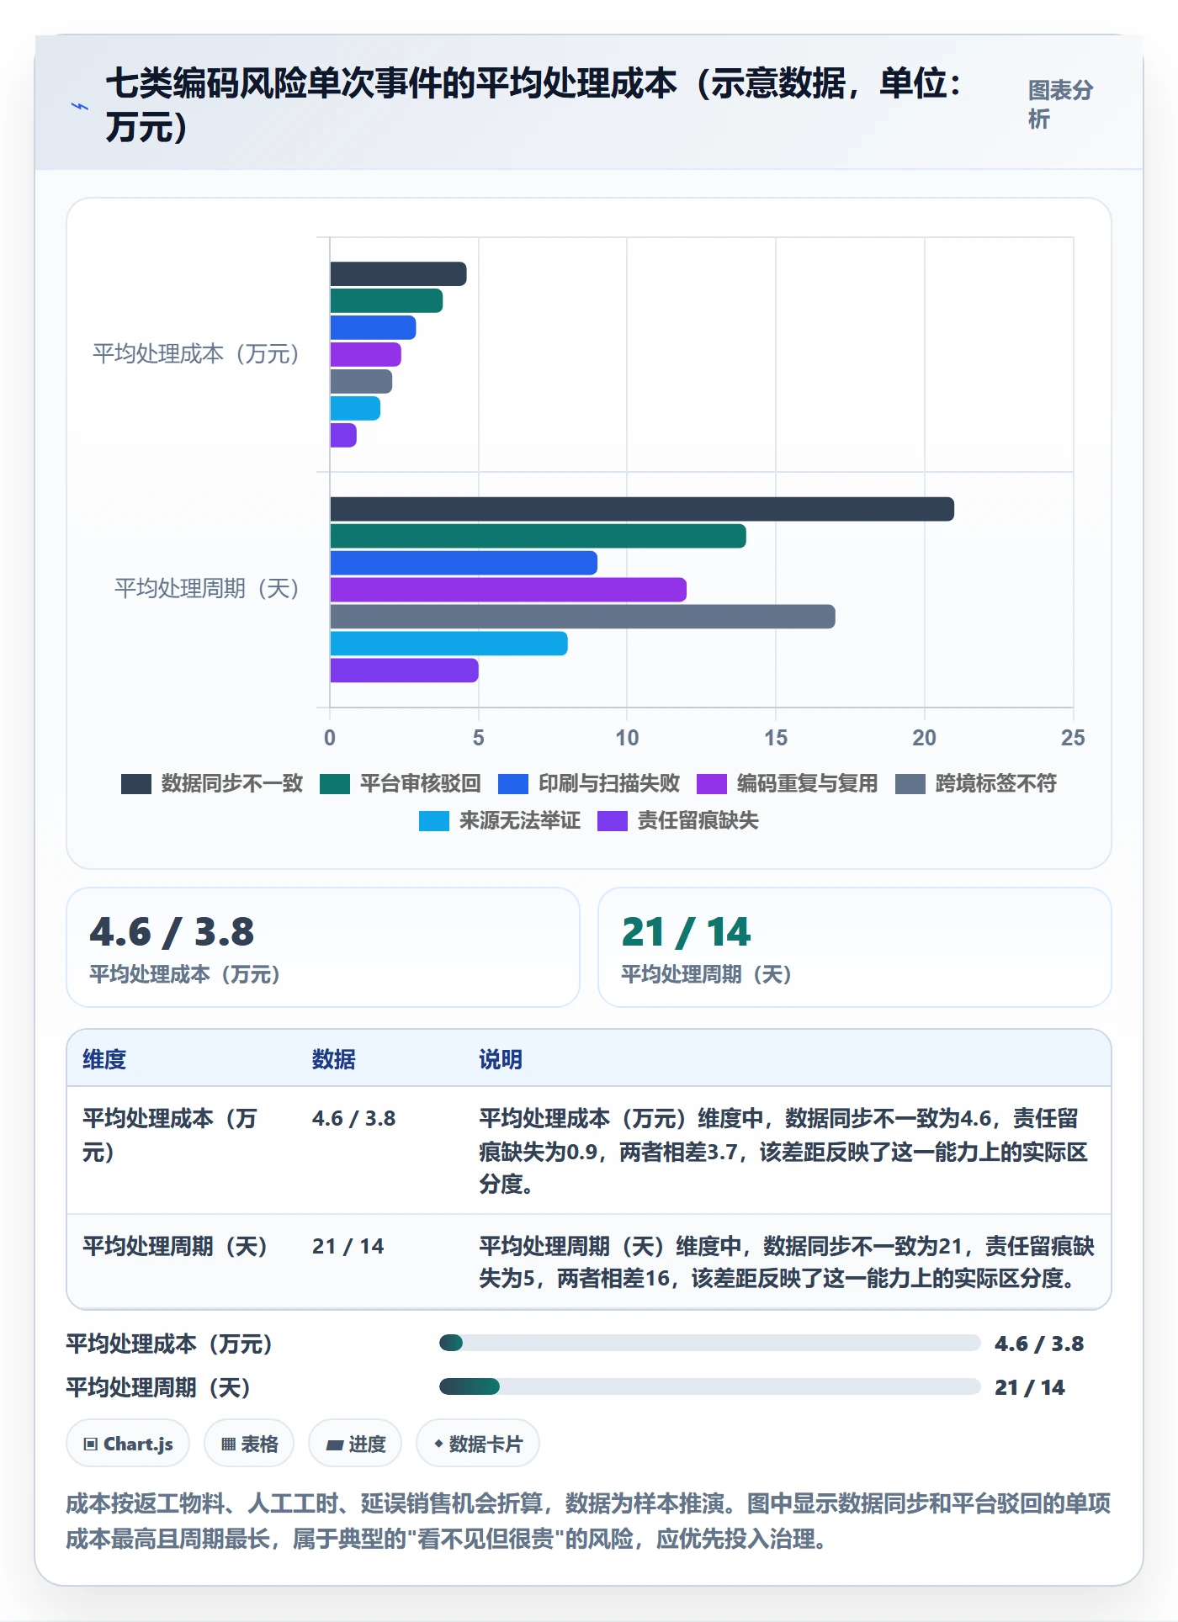This screenshot has width=1178, height=1622.
Task: Click the 表格 tag chip
Action: click(249, 1444)
